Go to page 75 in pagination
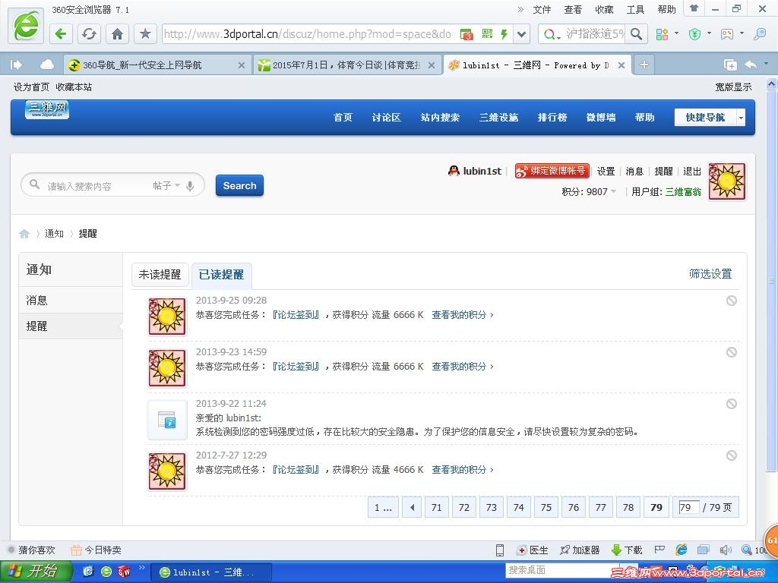The height and width of the screenshot is (583, 778). 546,507
